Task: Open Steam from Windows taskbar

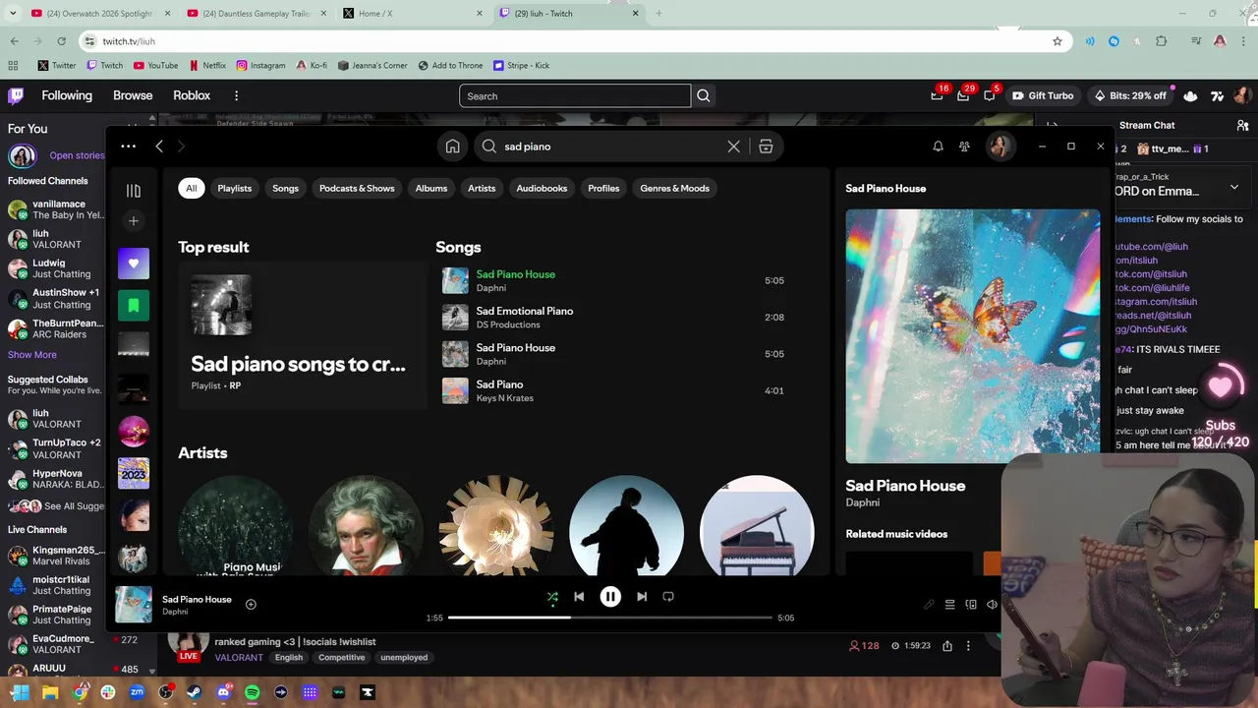Action: [194, 692]
